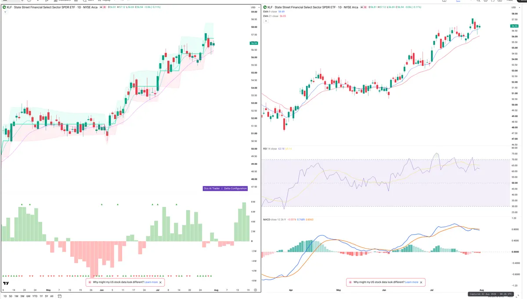The image size is (527, 299).
Task: Click the 1.20 MACD axis label
Action: 515,217
